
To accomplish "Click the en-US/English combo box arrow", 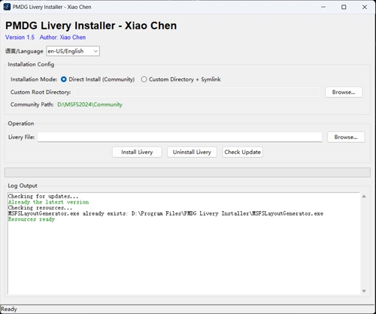I will 96,51.
